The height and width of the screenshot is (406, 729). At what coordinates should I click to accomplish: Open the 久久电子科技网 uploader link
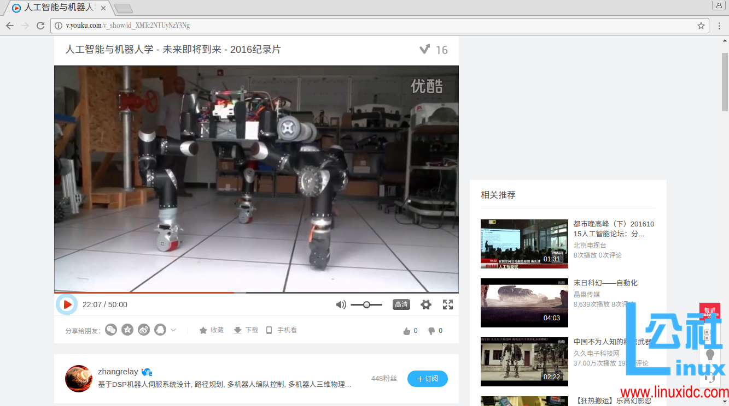point(597,353)
